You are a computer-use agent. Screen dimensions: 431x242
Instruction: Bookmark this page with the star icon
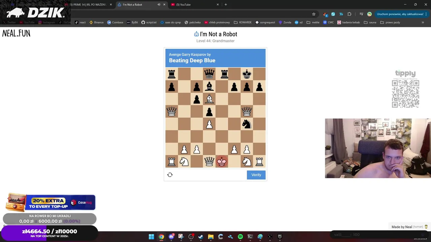point(314,14)
